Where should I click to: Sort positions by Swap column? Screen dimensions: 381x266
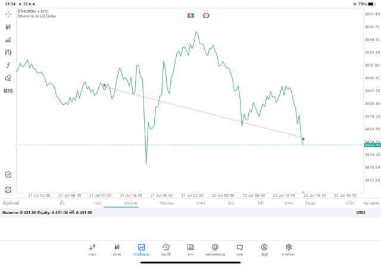click(x=310, y=203)
